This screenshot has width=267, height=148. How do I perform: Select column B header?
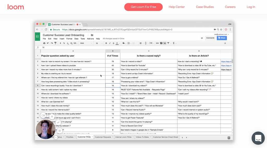(x=113, y=51)
